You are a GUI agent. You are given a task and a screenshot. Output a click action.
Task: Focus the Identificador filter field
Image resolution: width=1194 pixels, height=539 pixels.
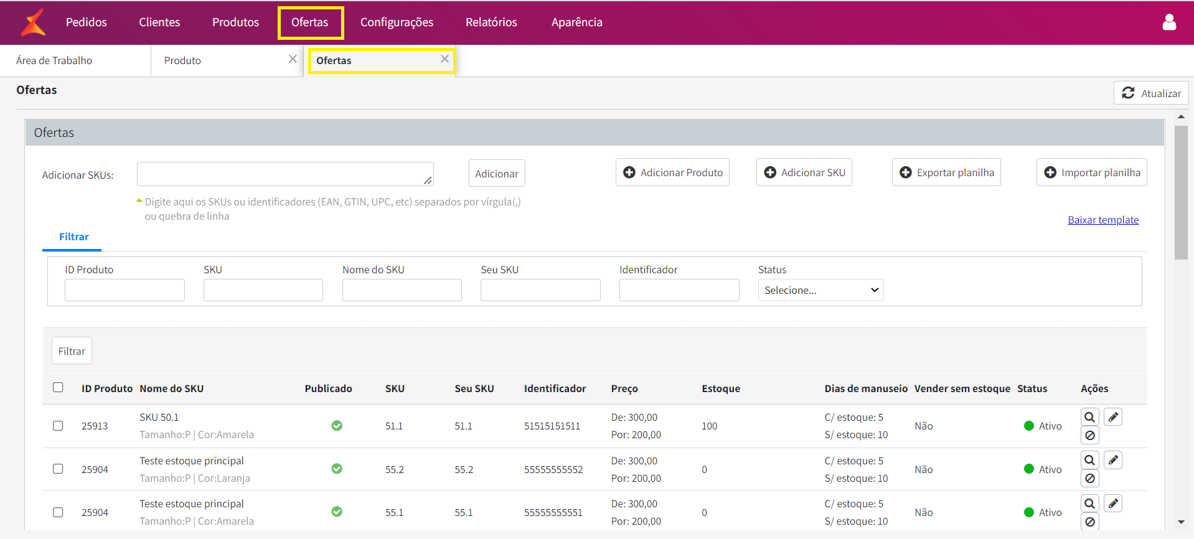pos(679,290)
